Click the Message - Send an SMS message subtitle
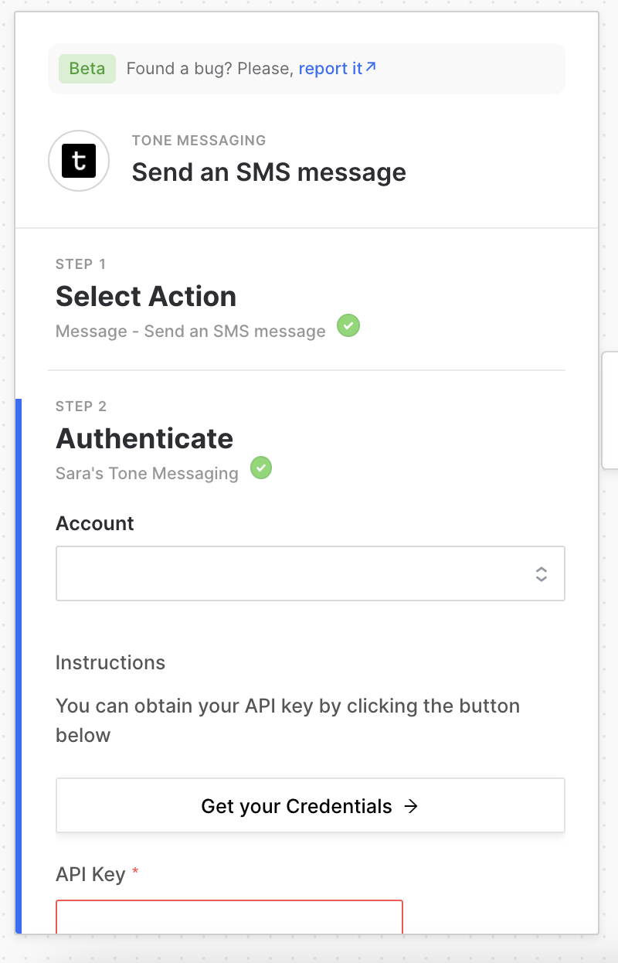This screenshot has width=618, height=963. 191,332
